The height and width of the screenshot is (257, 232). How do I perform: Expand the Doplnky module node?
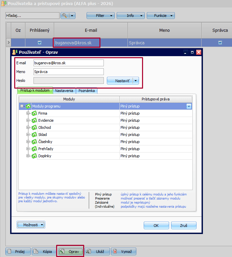(28, 156)
